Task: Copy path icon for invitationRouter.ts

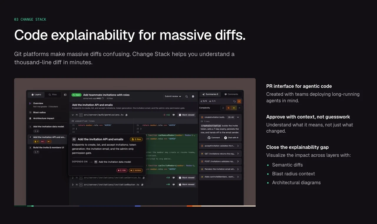Action: (142, 185)
